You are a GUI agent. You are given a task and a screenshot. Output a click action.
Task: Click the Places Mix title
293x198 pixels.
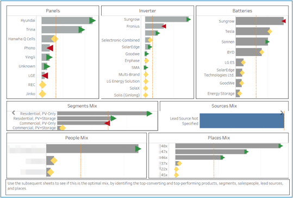click(x=219, y=138)
